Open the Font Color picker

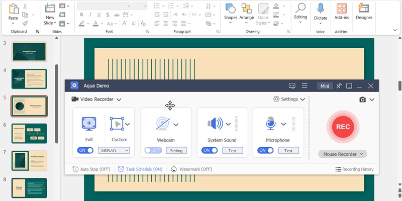point(95,24)
